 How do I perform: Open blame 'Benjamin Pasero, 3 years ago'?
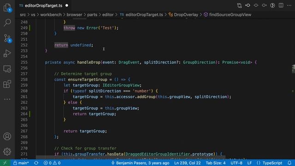click(x=140, y=163)
